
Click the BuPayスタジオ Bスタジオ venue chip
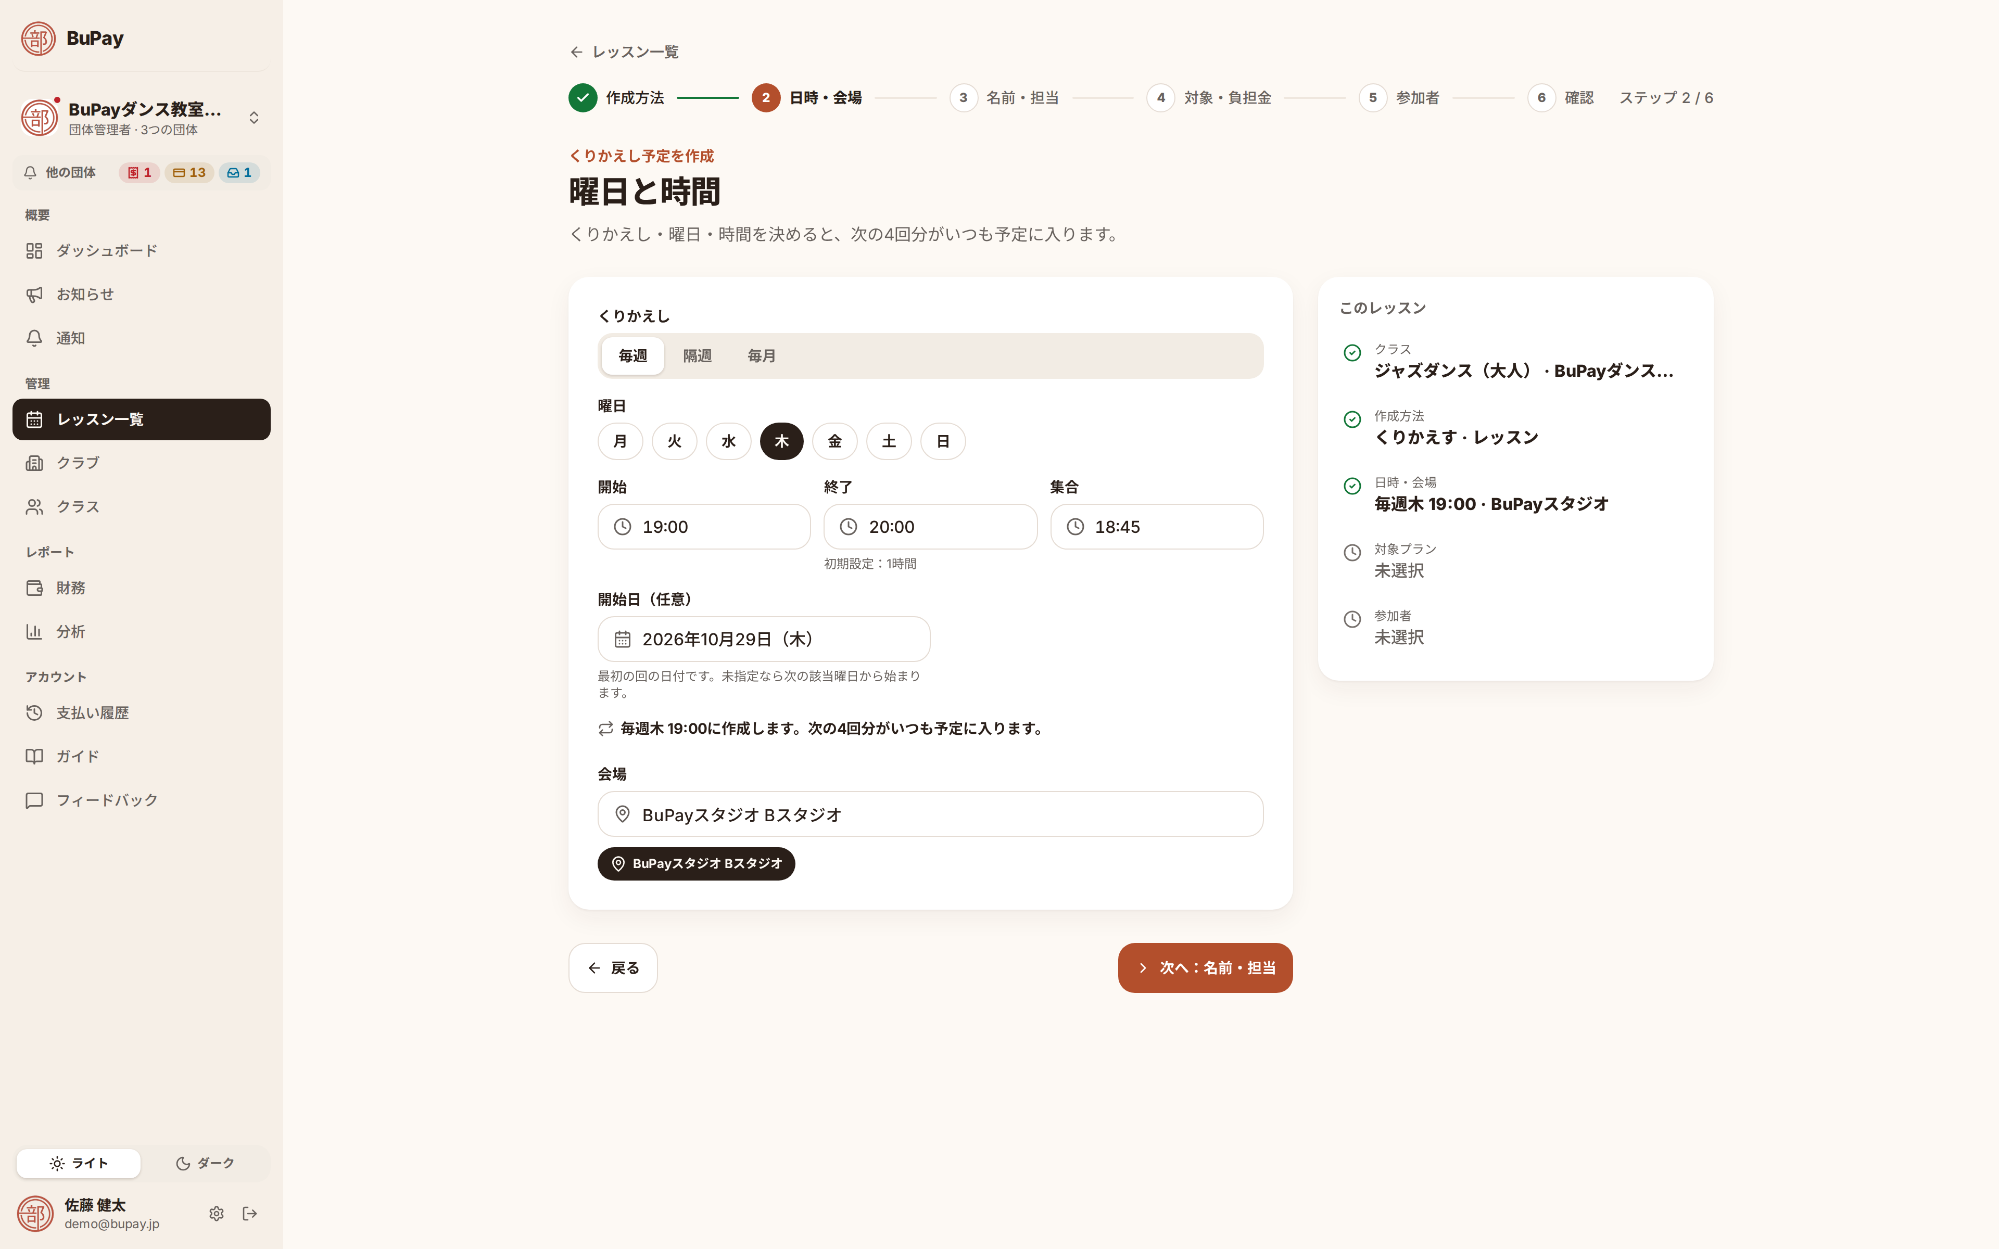pos(697,864)
